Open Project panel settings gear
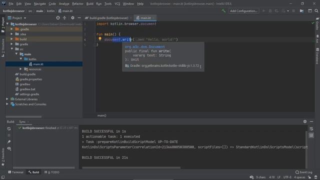The height and width of the screenshot is (180, 320). [x=72, y=18]
